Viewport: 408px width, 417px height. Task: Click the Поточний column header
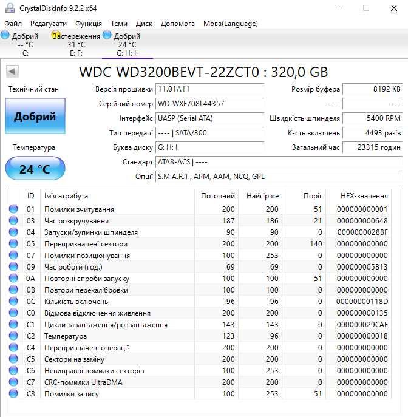pyautogui.click(x=218, y=196)
